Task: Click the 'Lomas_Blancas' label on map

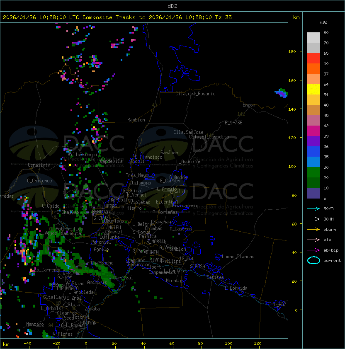Action: [238, 257]
